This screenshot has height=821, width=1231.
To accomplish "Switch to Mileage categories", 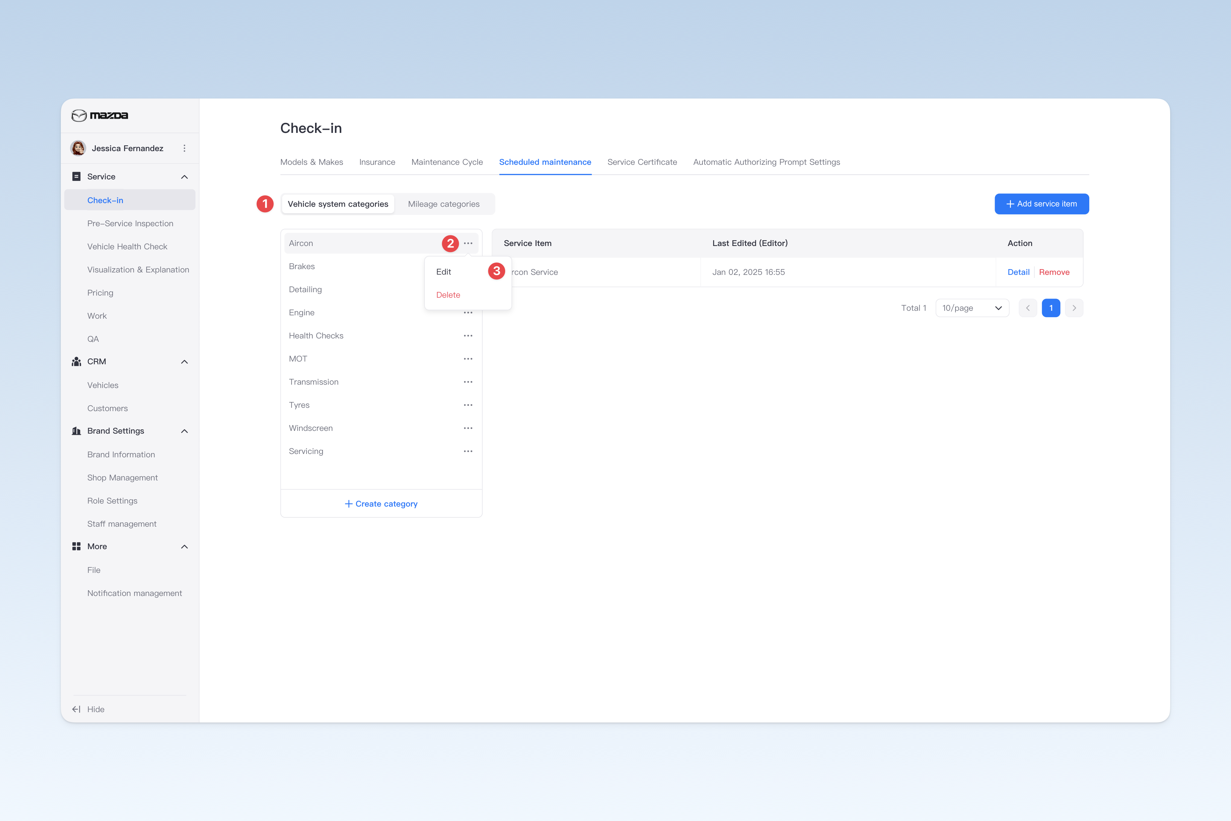I will click(x=443, y=204).
